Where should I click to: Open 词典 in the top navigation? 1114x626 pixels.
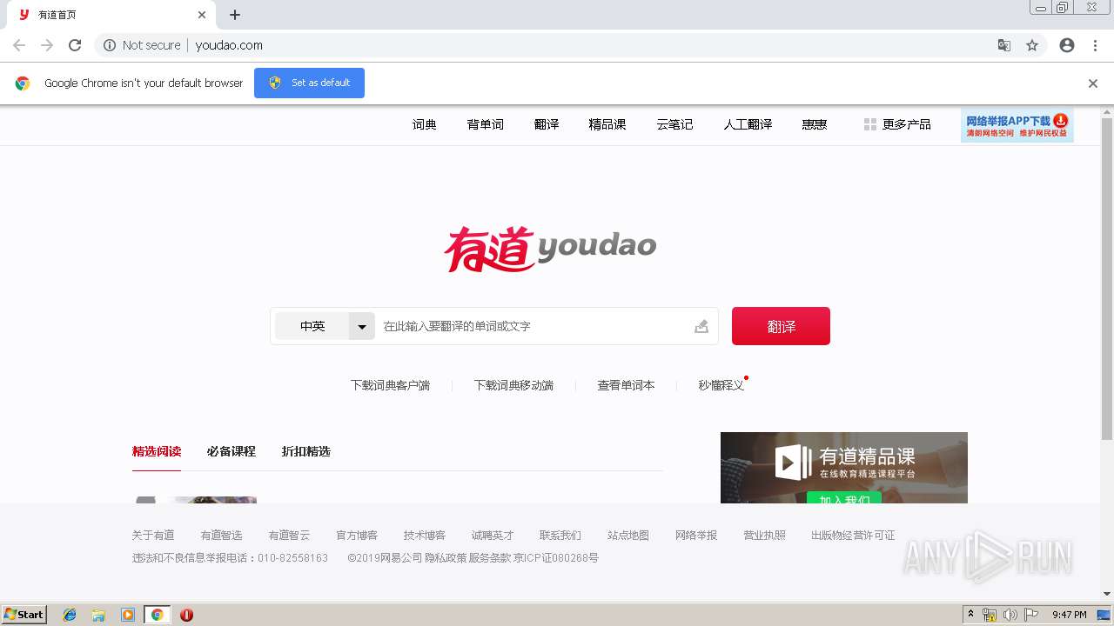(x=425, y=124)
